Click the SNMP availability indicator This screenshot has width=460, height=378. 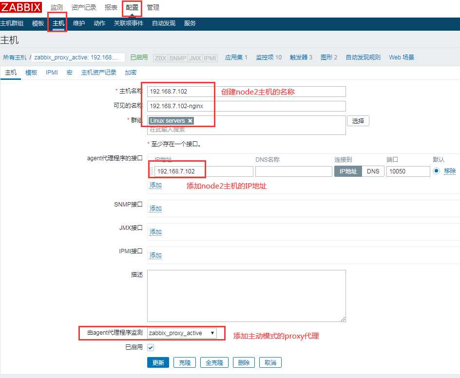pyautogui.click(x=178, y=58)
